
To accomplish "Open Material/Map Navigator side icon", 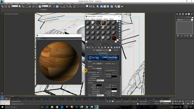I will 120,41.
